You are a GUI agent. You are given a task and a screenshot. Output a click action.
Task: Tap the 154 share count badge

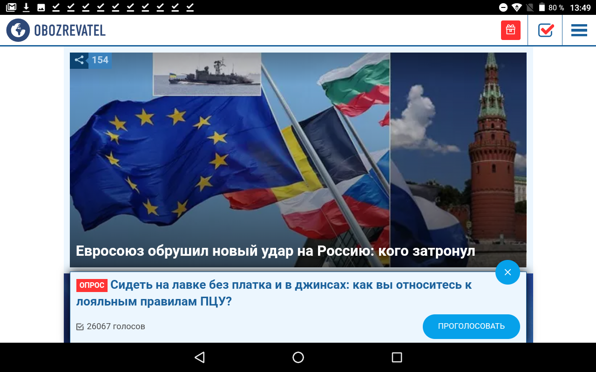click(x=100, y=60)
